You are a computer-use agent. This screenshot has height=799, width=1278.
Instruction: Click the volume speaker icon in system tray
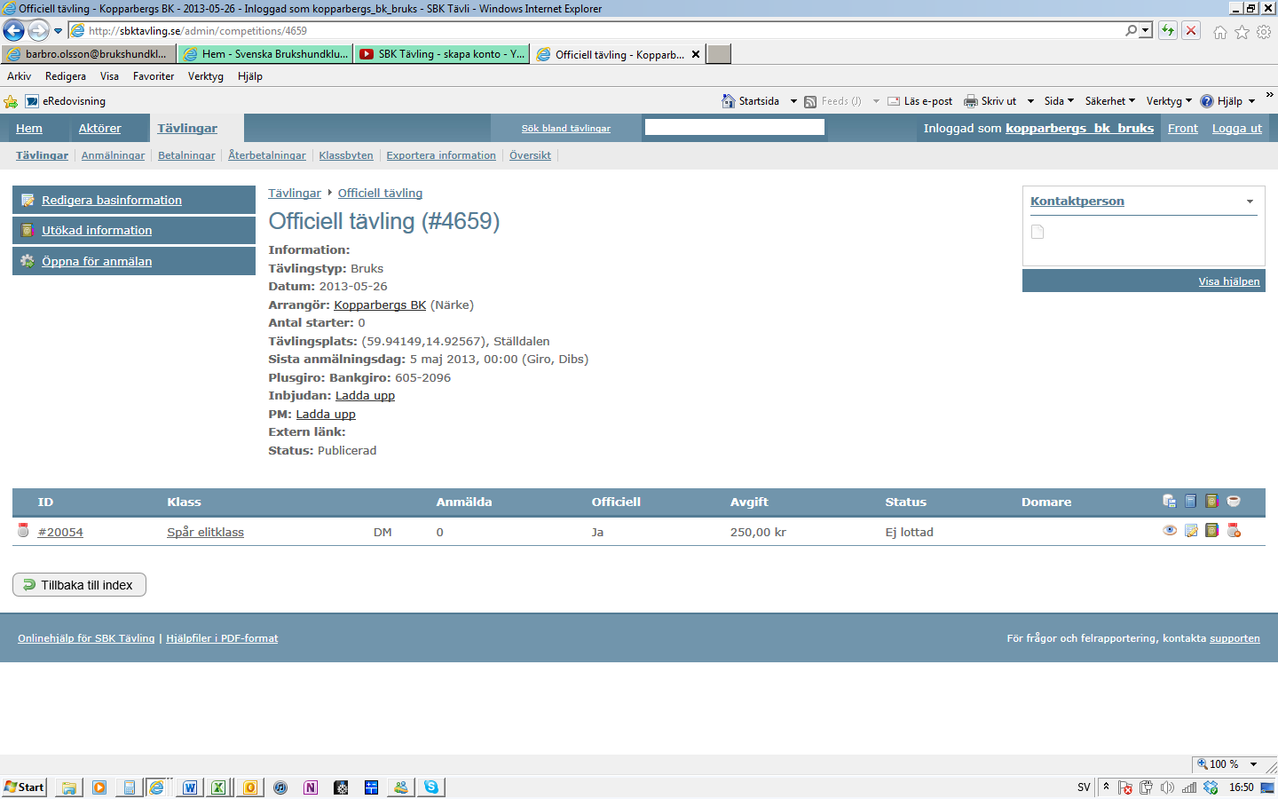click(1167, 787)
